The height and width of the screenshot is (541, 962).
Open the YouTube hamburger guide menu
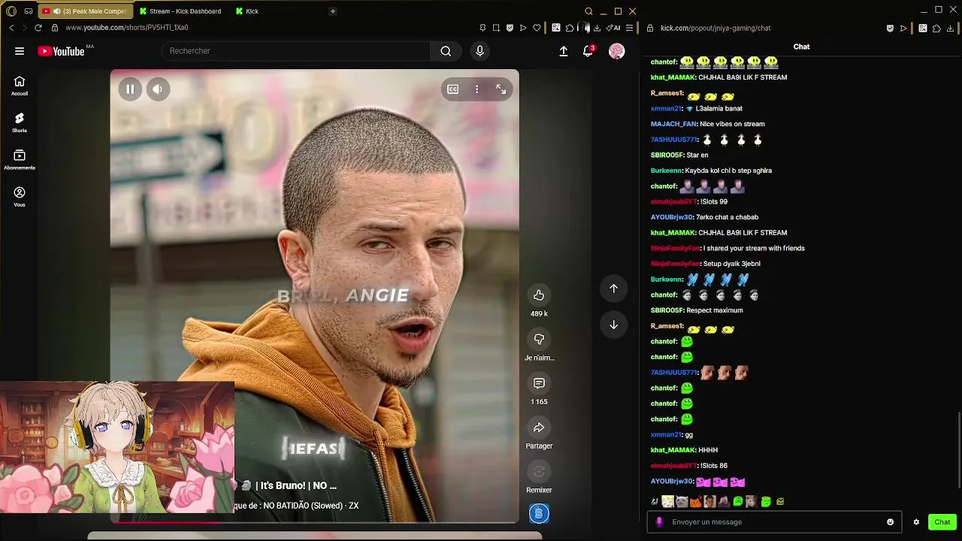(x=20, y=51)
